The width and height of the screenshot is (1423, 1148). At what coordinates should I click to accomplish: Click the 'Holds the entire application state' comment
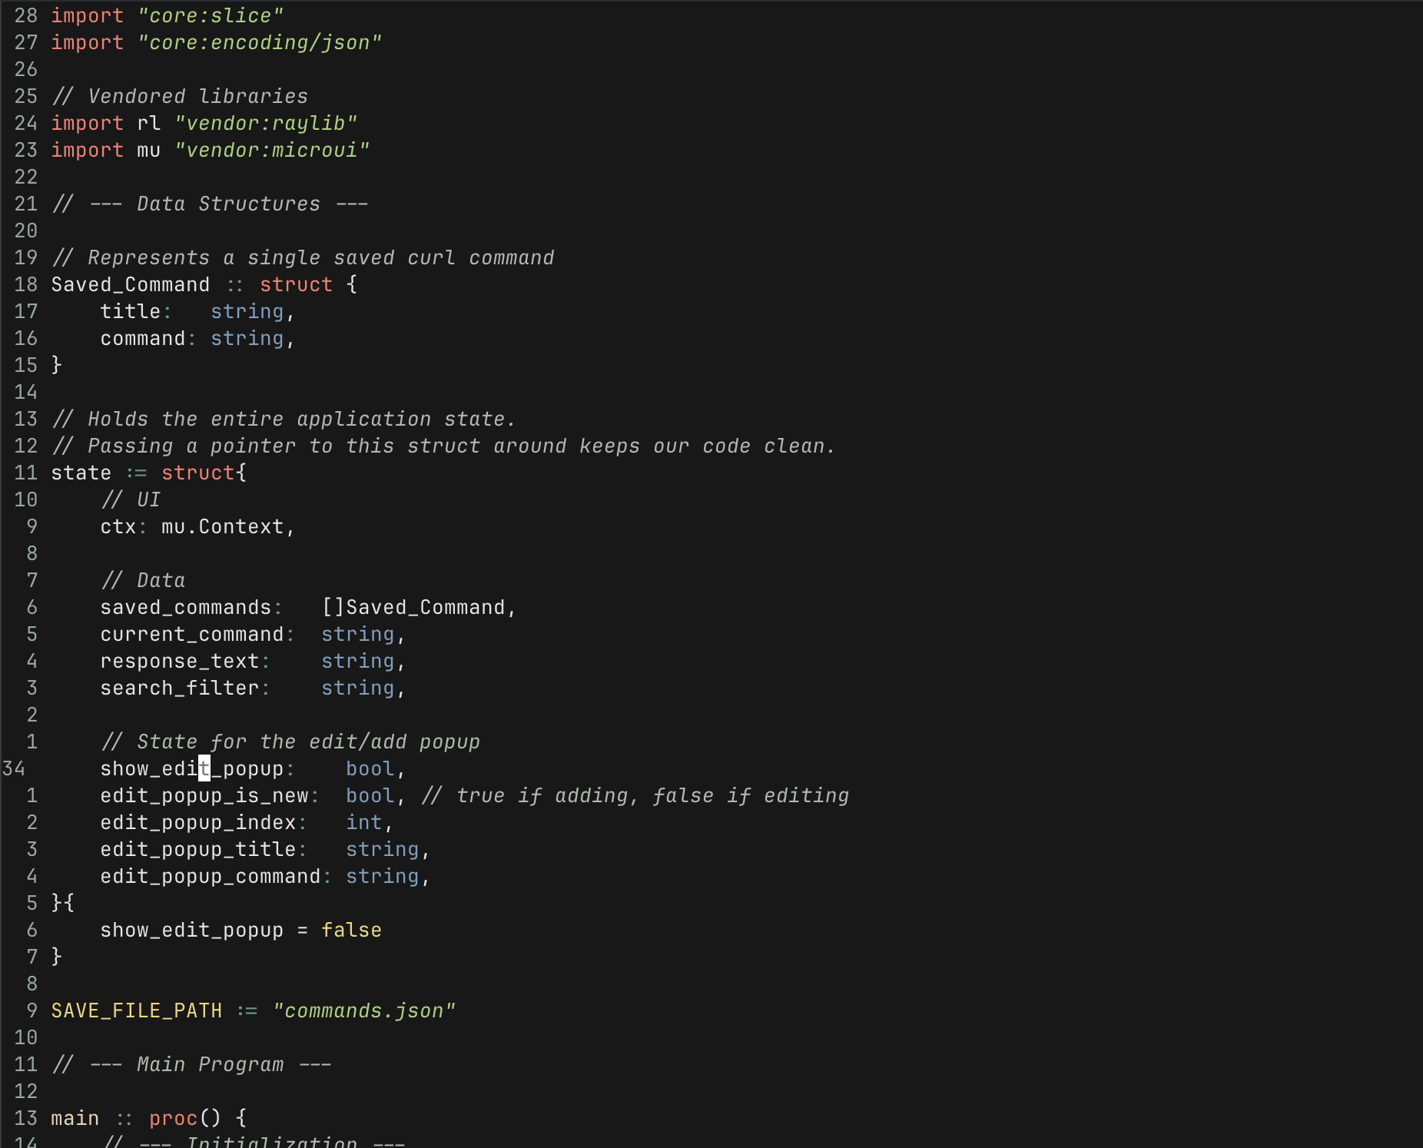[x=284, y=419]
